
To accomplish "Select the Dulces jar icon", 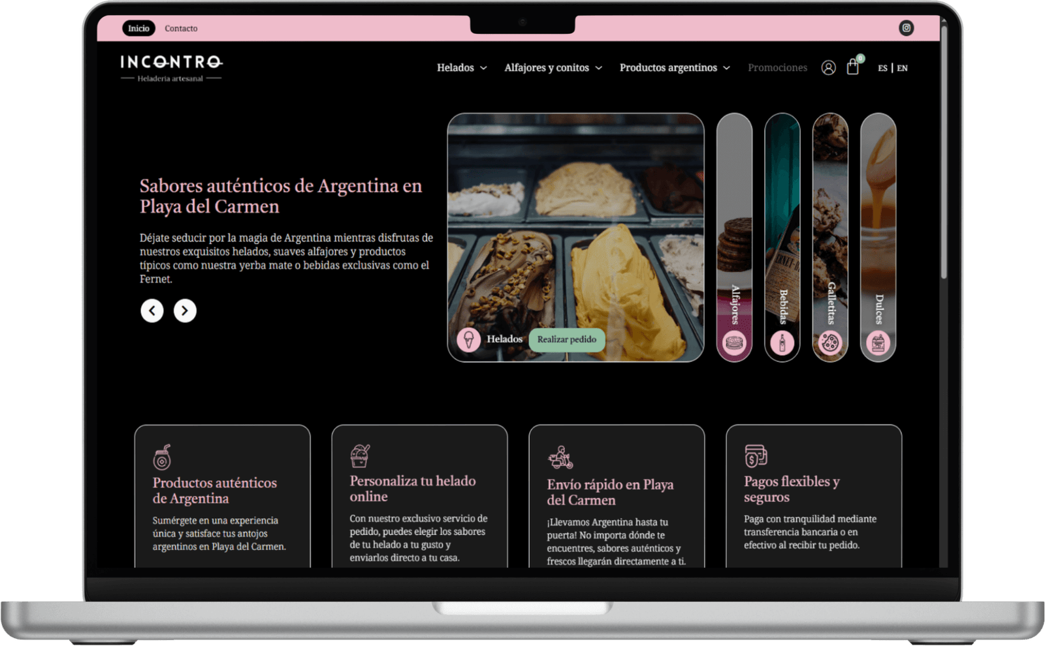I will pos(878,343).
